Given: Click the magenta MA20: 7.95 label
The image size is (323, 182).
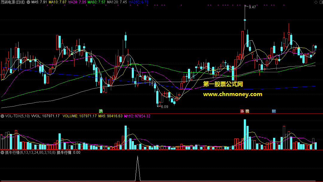Looking at the screenshot, I should point(77,2).
